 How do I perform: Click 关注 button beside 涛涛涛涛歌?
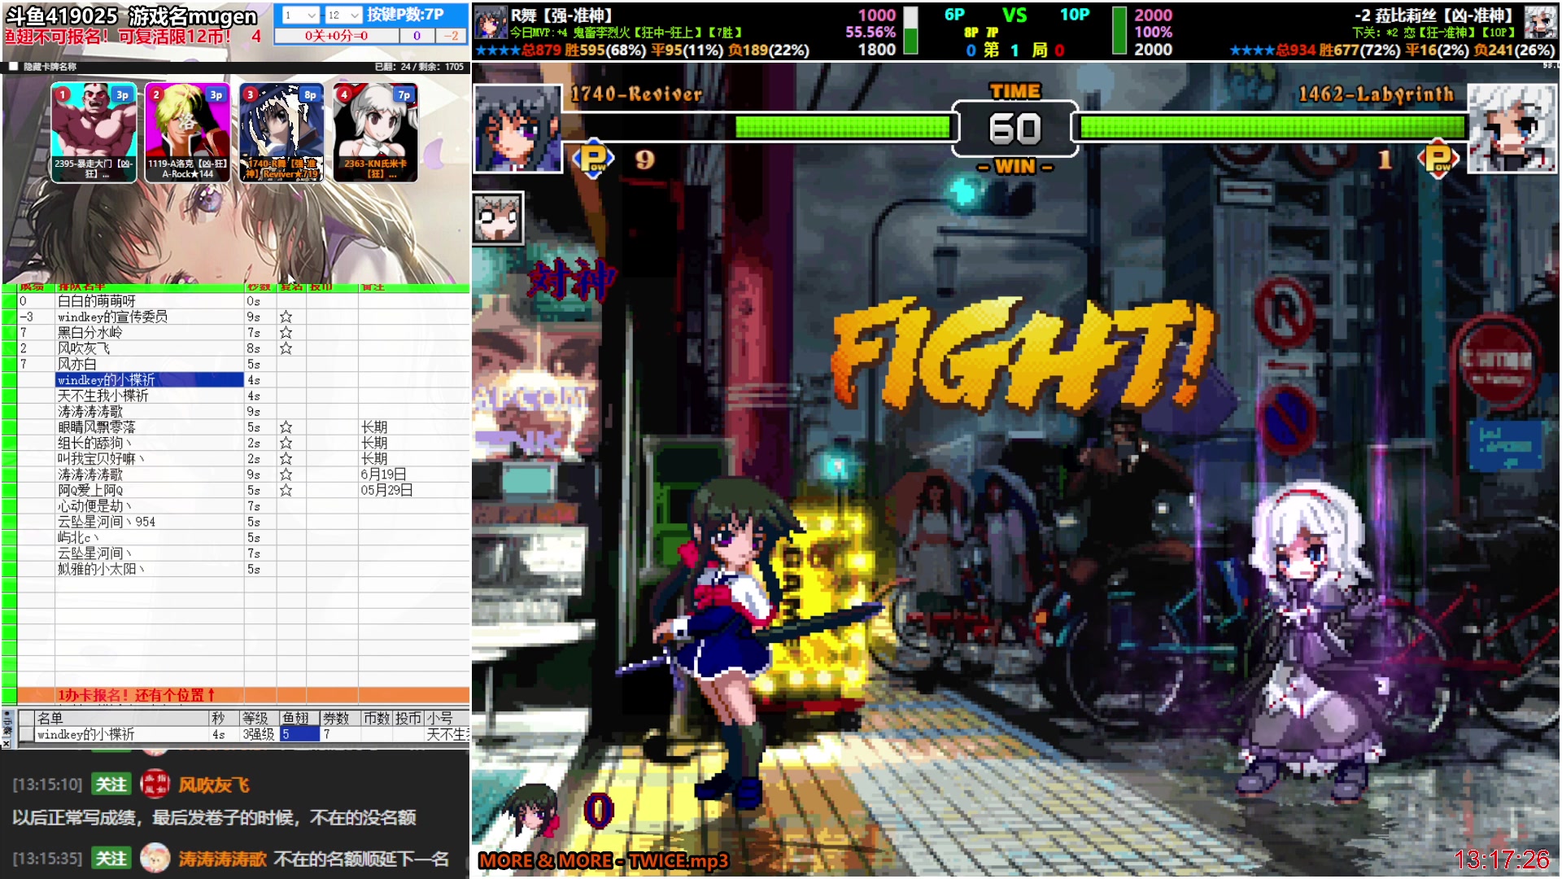[x=111, y=858]
